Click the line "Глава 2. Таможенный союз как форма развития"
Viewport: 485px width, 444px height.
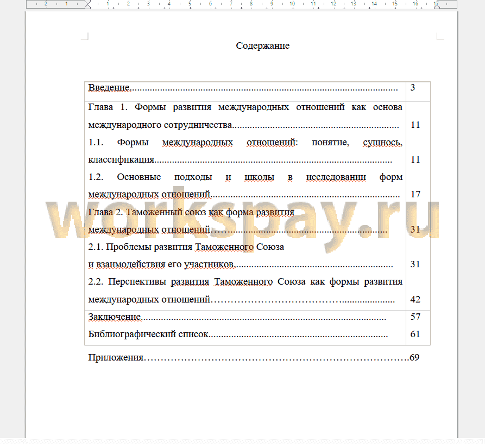click(x=191, y=212)
